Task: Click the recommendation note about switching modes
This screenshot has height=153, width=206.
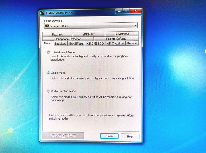Action: tap(91, 117)
